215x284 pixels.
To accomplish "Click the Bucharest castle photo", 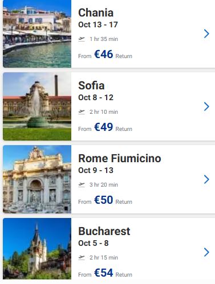I will pyautogui.click(x=37, y=249).
